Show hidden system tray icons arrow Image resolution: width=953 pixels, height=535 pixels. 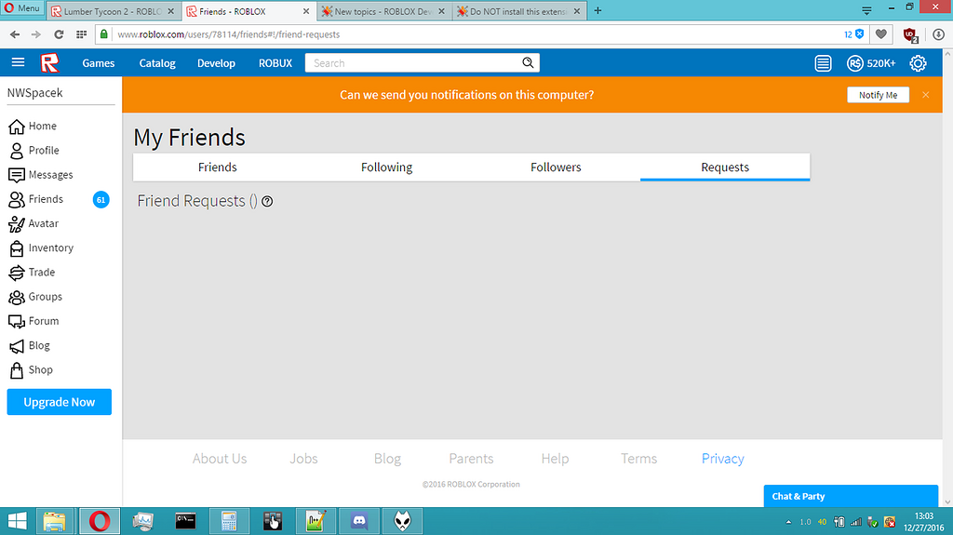(x=788, y=522)
